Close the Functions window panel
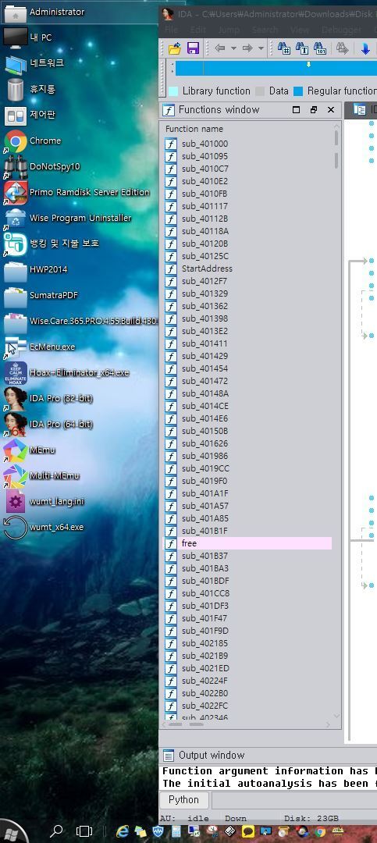377x843 pixels. click(331, 110)
